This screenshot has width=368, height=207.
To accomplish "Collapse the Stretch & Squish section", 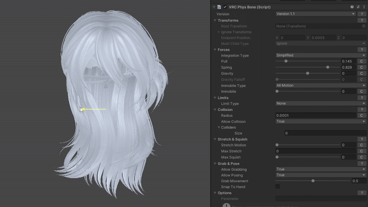I will point(215,139).
